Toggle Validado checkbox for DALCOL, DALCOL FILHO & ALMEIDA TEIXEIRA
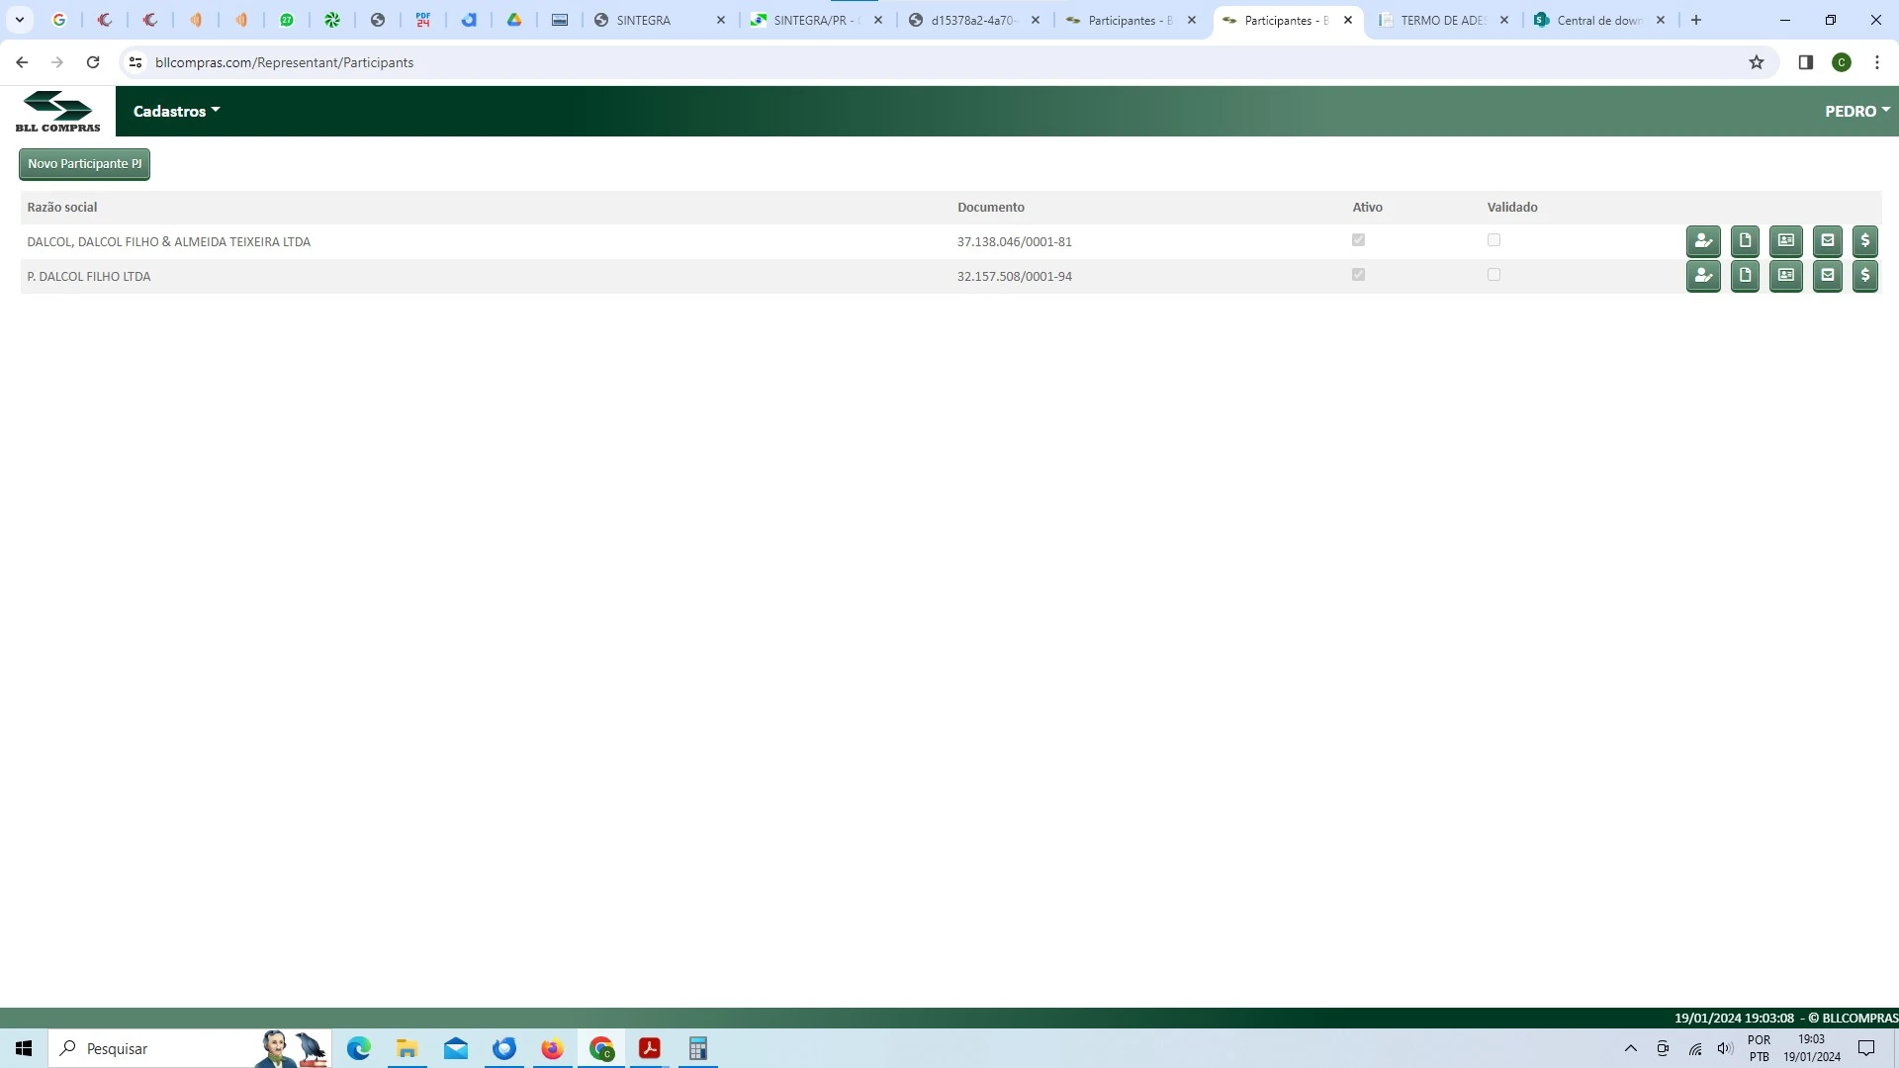1899x1068 pixels. click(x=1493, y=240)
